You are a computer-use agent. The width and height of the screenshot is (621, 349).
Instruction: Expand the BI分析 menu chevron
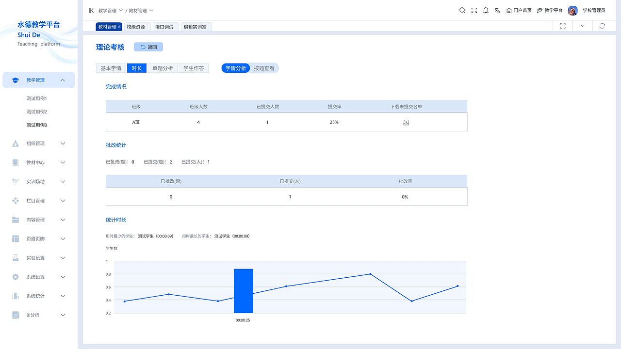tap(63, 315)
